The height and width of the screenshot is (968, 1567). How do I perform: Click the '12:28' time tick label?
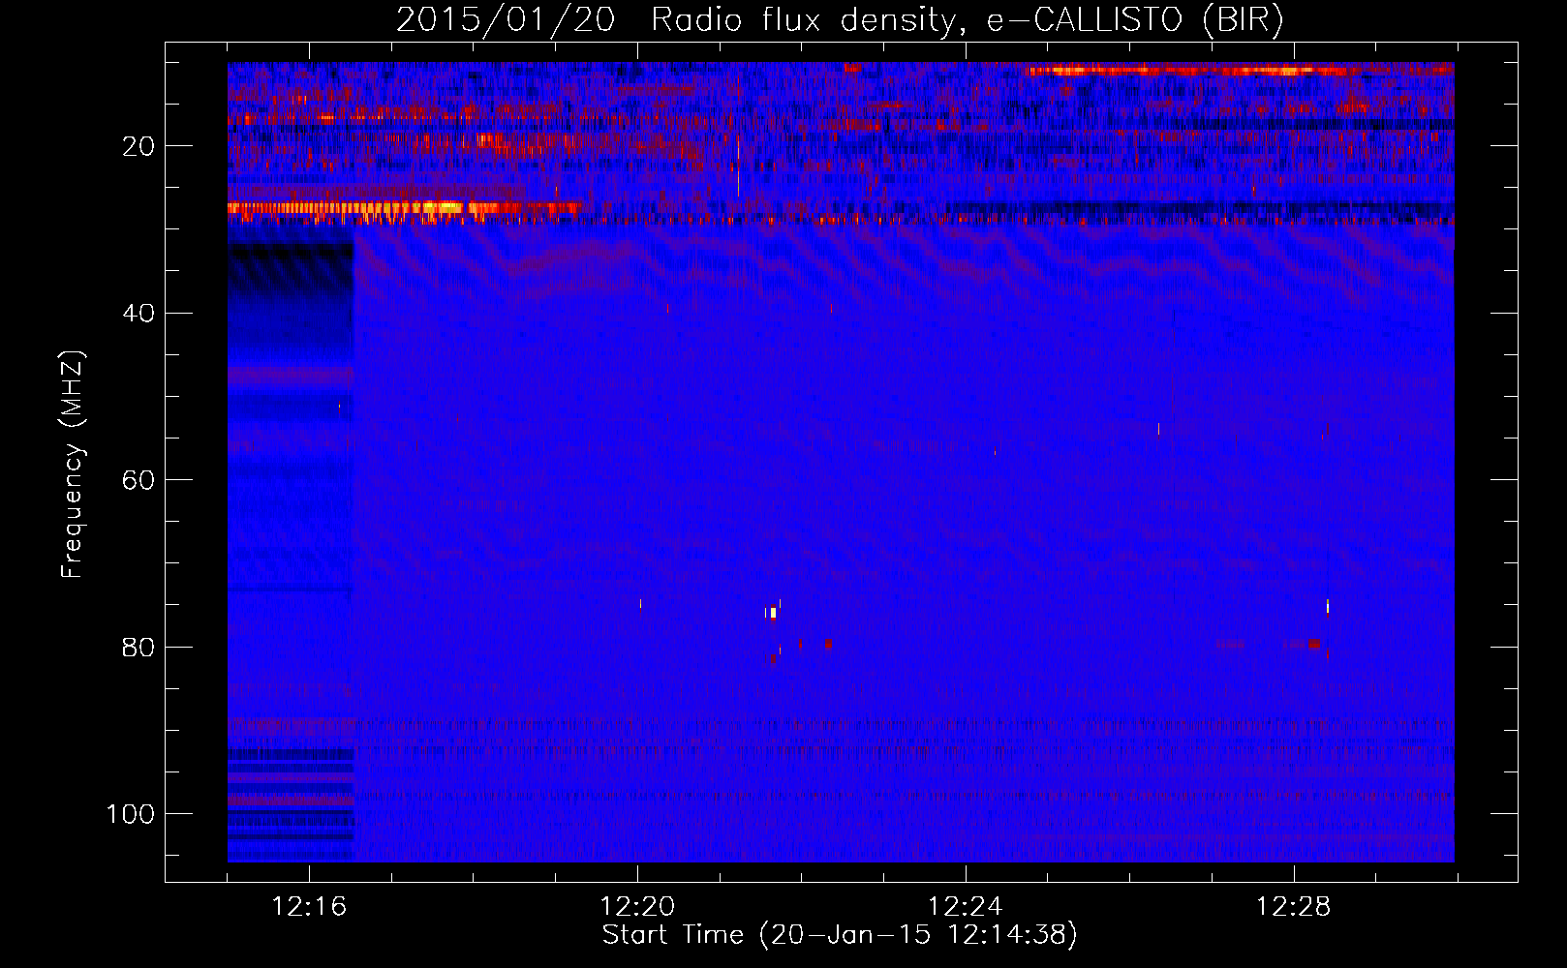coord(1294,907)
